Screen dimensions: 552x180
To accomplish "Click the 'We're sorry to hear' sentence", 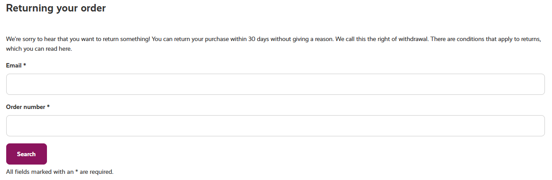I will pyautogui.click(x=78, y=39).
